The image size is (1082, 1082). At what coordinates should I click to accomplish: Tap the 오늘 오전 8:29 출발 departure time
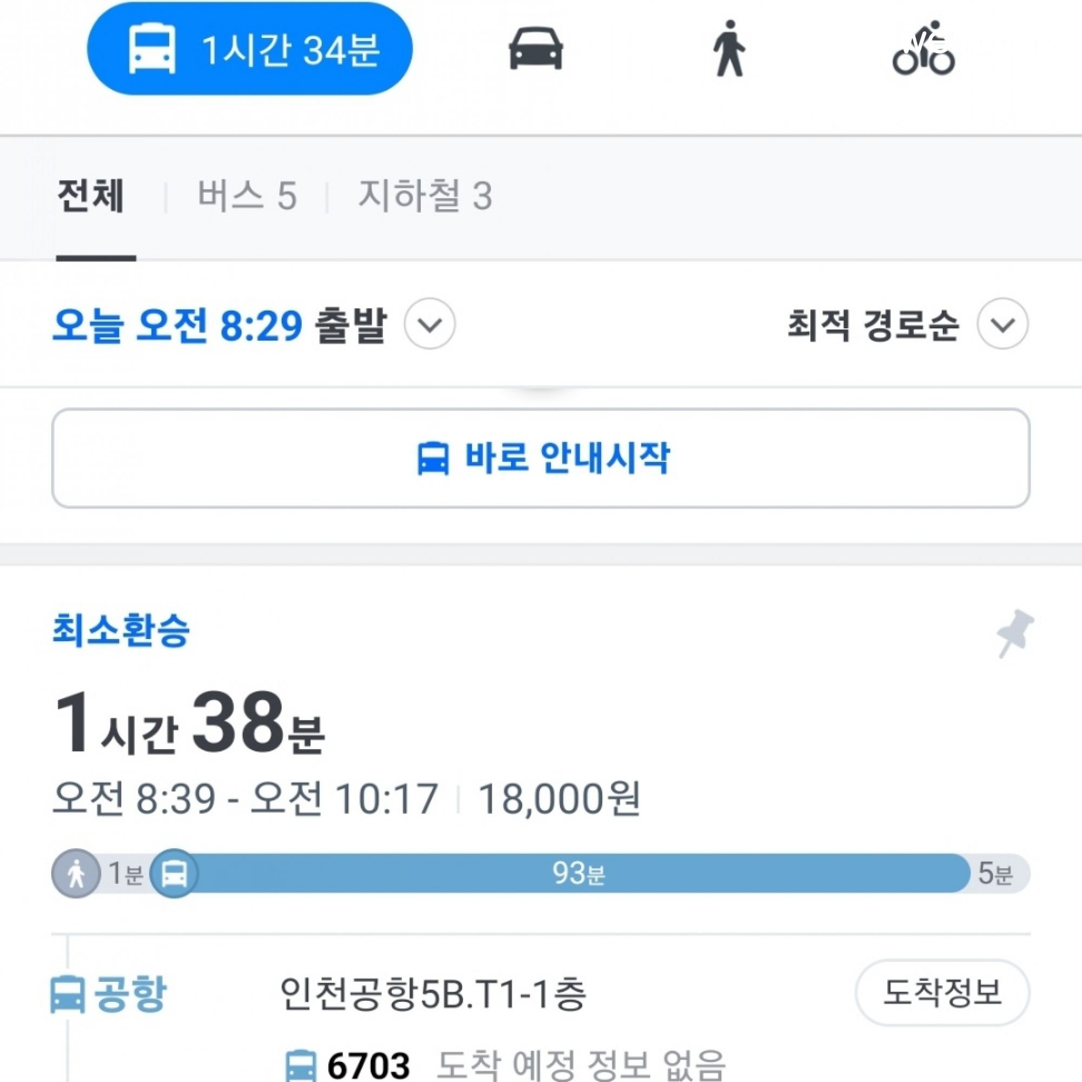219,325
